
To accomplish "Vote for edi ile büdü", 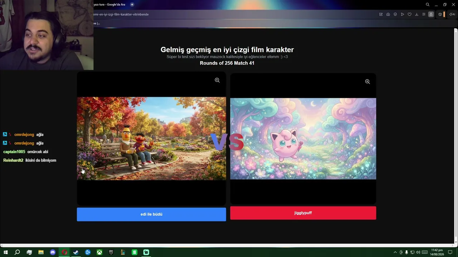I will coord(151,214).
